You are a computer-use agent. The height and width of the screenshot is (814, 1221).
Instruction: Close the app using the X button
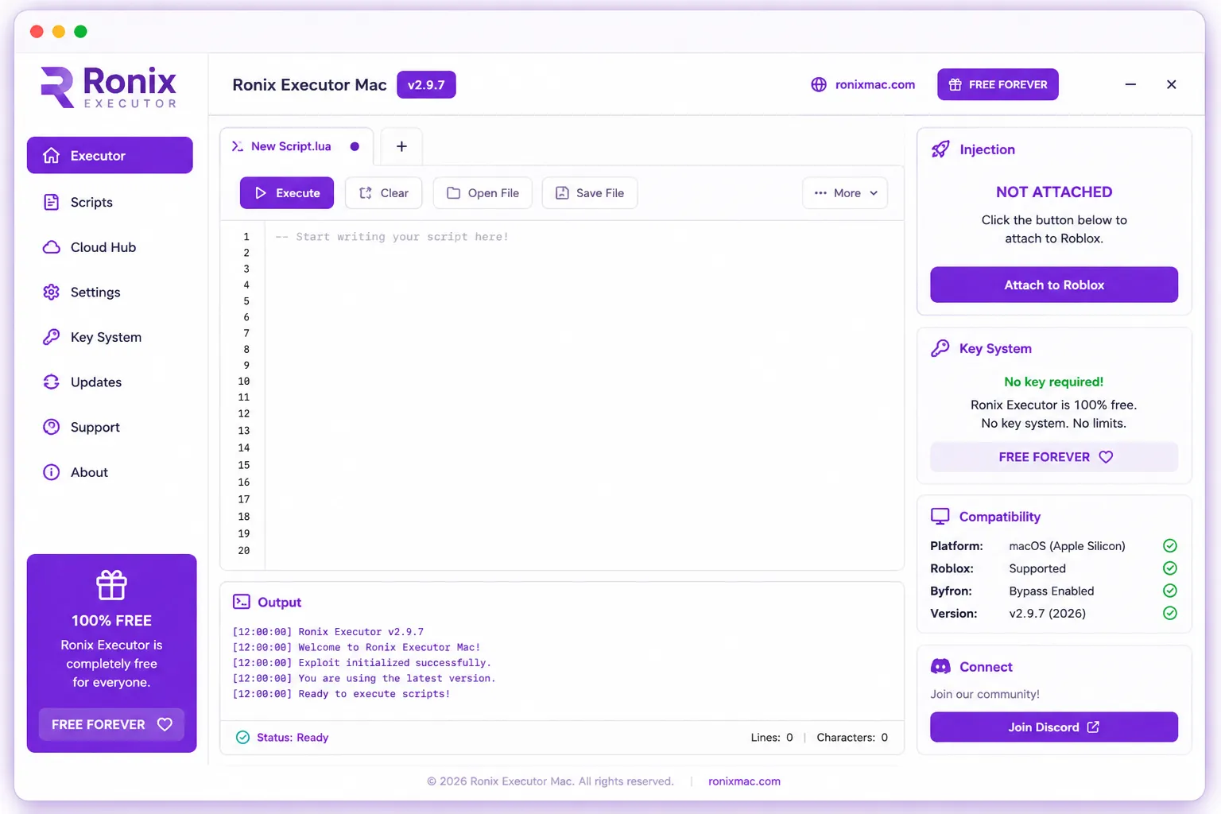click(x=1171, y=84)
